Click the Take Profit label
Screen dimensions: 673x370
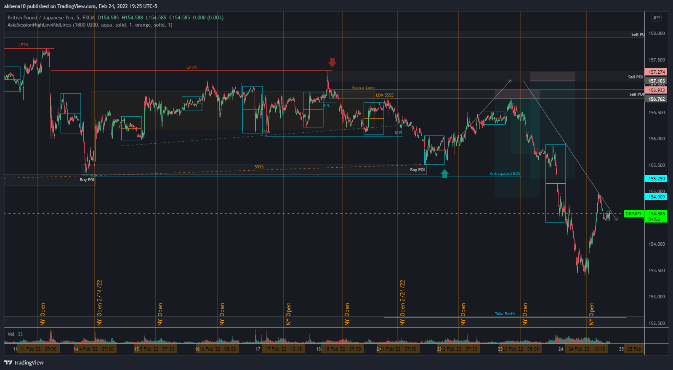click(x=505, y=314)
